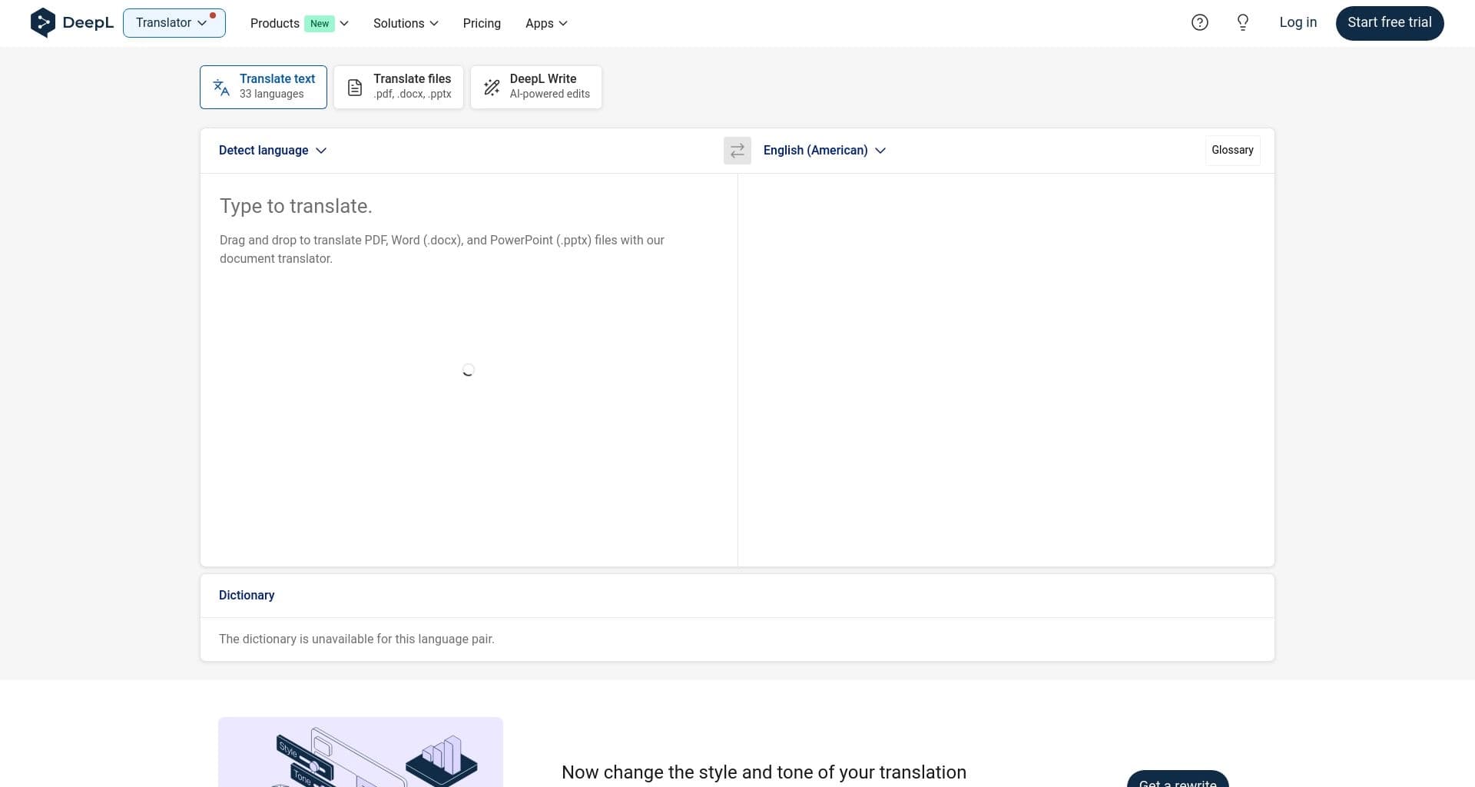
Task: Click the 'Now change the style and tone' heading
Action: pyautogui.click(x=764, y=772)
